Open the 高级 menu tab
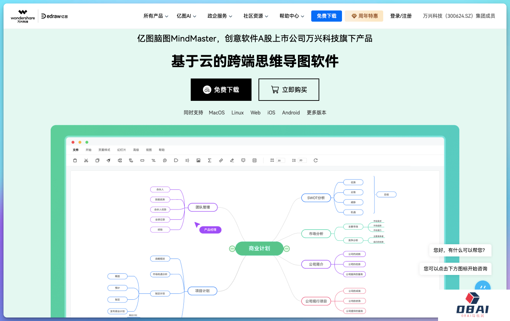The height and width of the screenshot is (321, 510). [136, 150]
